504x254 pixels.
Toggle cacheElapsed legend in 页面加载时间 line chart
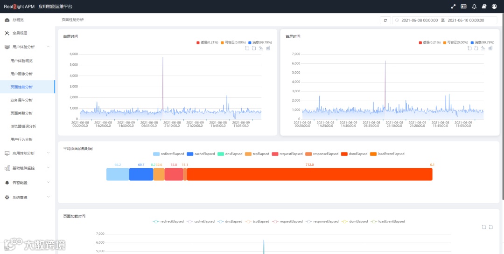click(201, 221)
